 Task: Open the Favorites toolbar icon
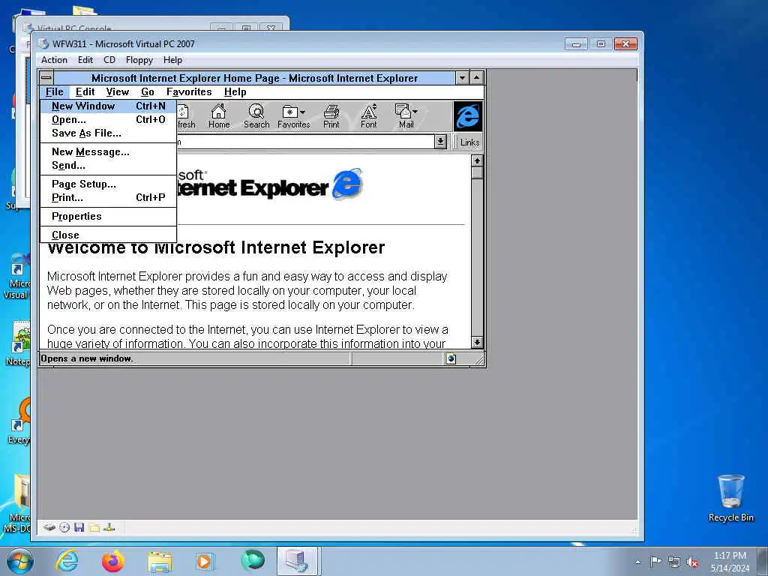pyautogui.click(x=293, y=116)
